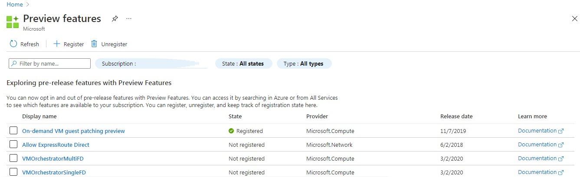Check the VMOrchestratorMultiFD row checkbox
The image size is (580, 177).
(13, 158)
